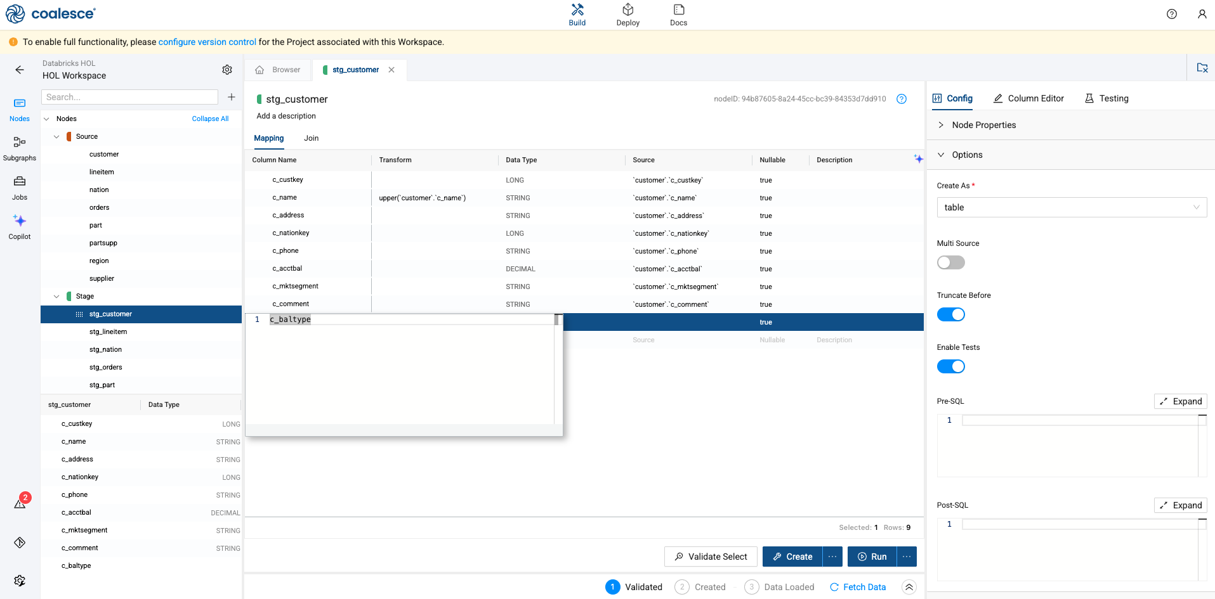Click the Create button
Viewport: 1215px width, 599px height.
point(792,557)
